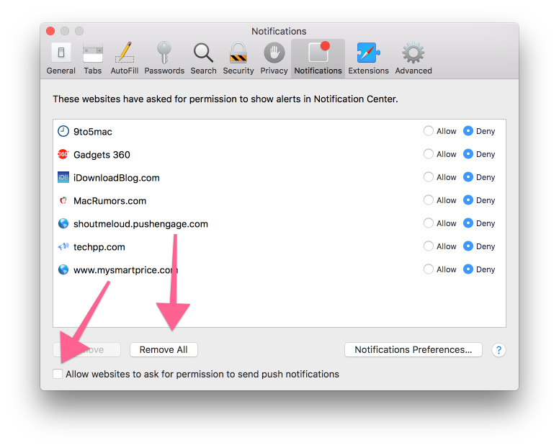
Task: Set www.mysmartprice.com to Deny
Action: tap(468, 269)
